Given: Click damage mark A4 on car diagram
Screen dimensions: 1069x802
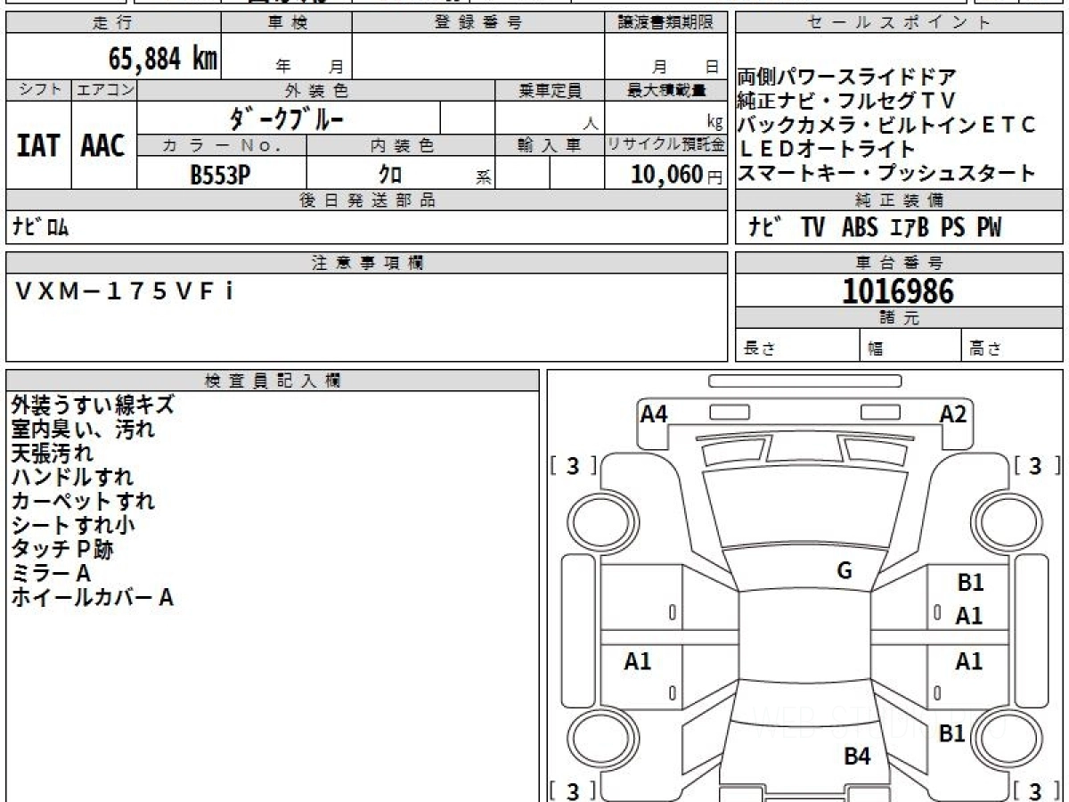Looking at the screenshot, I should click(x=655, y=413).
